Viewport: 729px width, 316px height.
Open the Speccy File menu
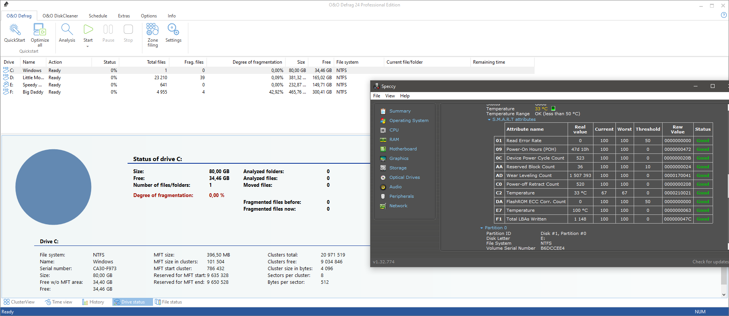click(377, 96)
